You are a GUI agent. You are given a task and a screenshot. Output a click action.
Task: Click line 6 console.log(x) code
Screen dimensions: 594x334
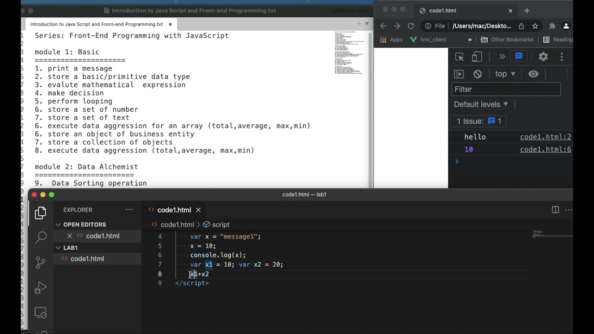click(x=218, y=255)
